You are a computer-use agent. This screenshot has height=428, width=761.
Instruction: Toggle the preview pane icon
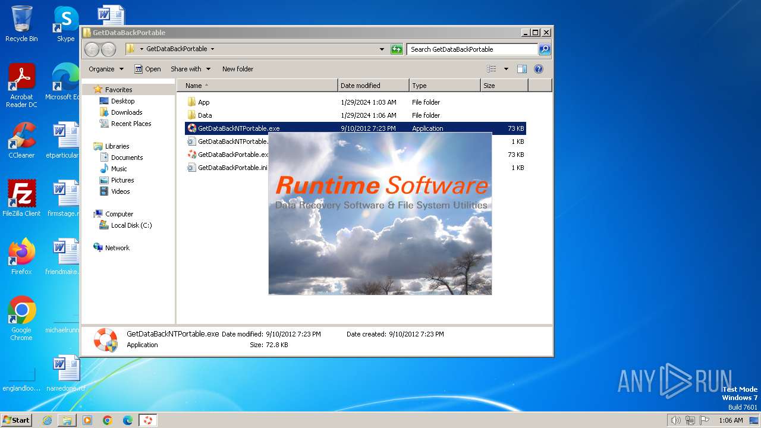coord(521,69)
